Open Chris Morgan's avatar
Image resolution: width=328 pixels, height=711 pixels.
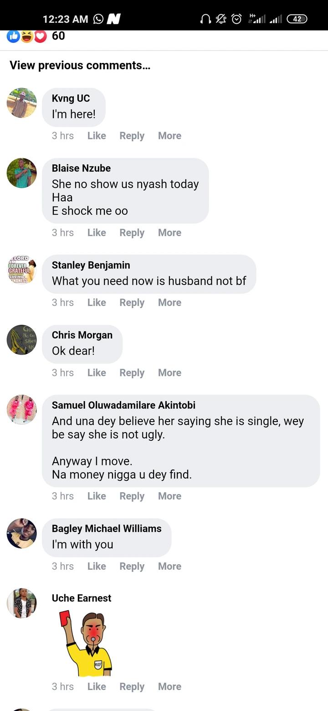[x=22, y=340]
